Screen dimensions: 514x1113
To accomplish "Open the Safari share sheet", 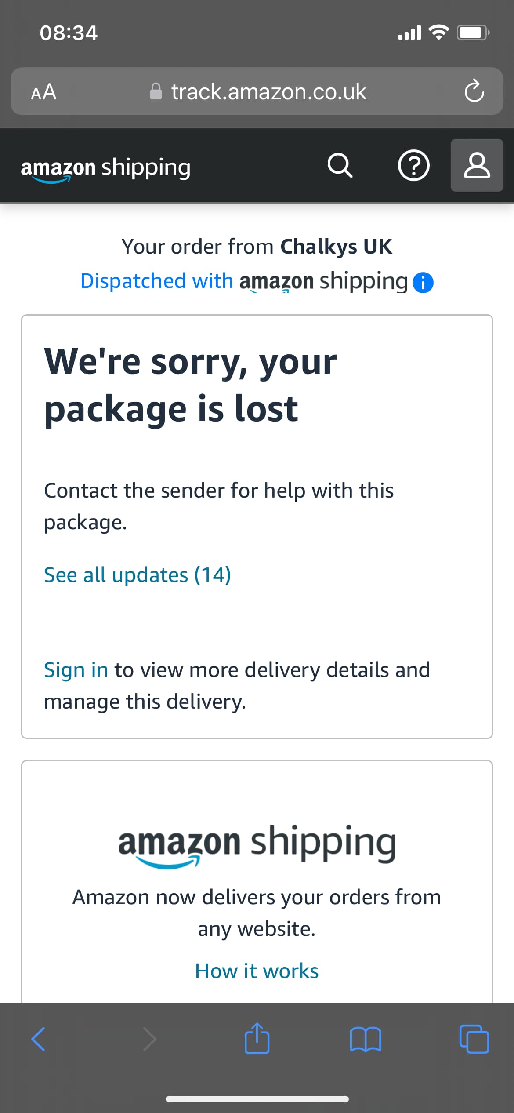I will pyautogui.click(x=257, y=1038).
